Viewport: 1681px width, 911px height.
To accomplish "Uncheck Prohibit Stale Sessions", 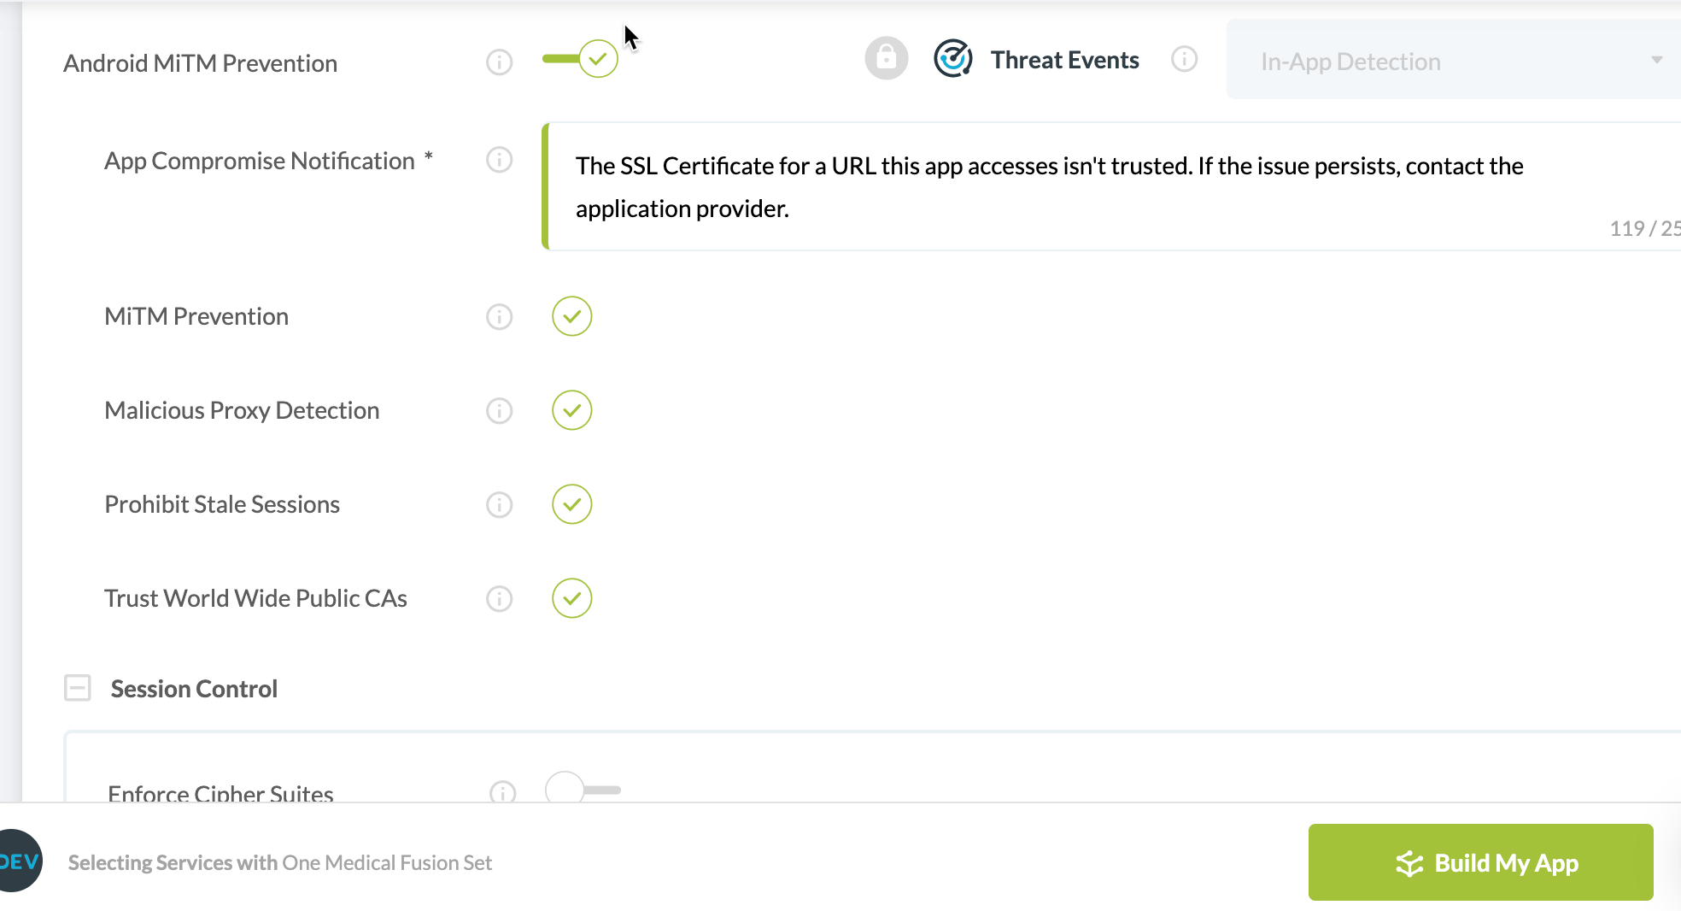I will pos(571,504).
